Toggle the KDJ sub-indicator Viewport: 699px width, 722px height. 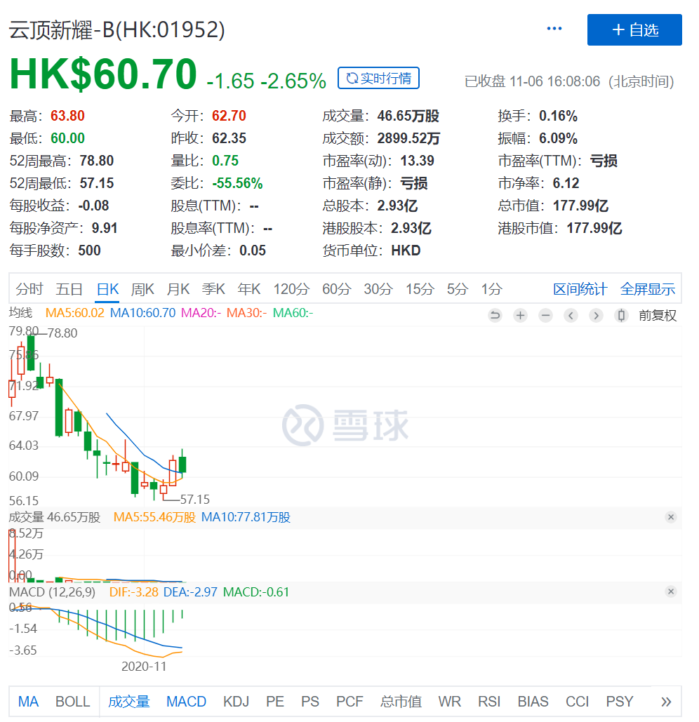[236, 701]
